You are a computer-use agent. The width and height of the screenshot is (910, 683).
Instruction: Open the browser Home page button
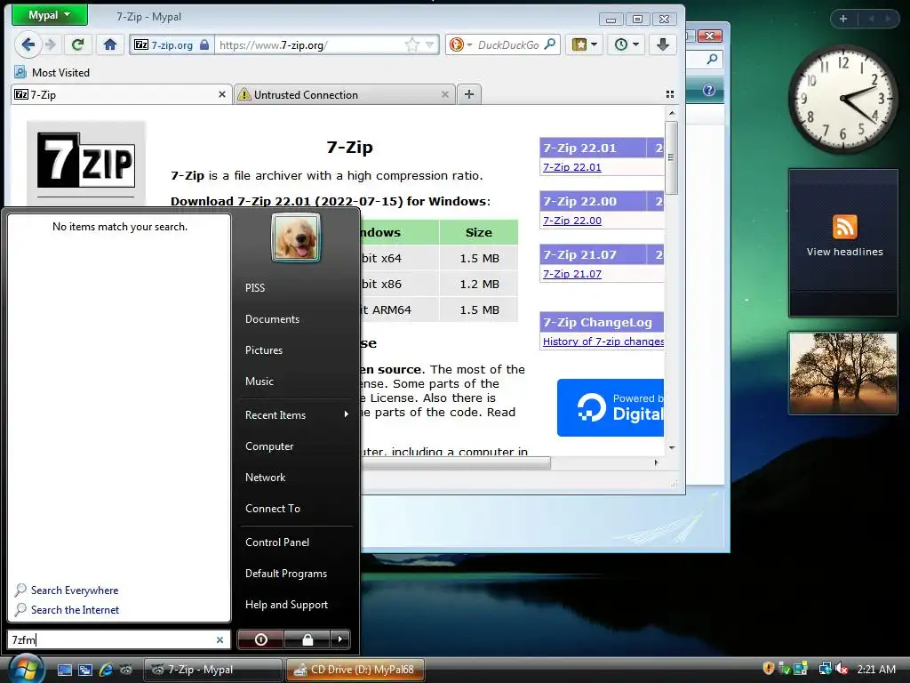(110, 44)
